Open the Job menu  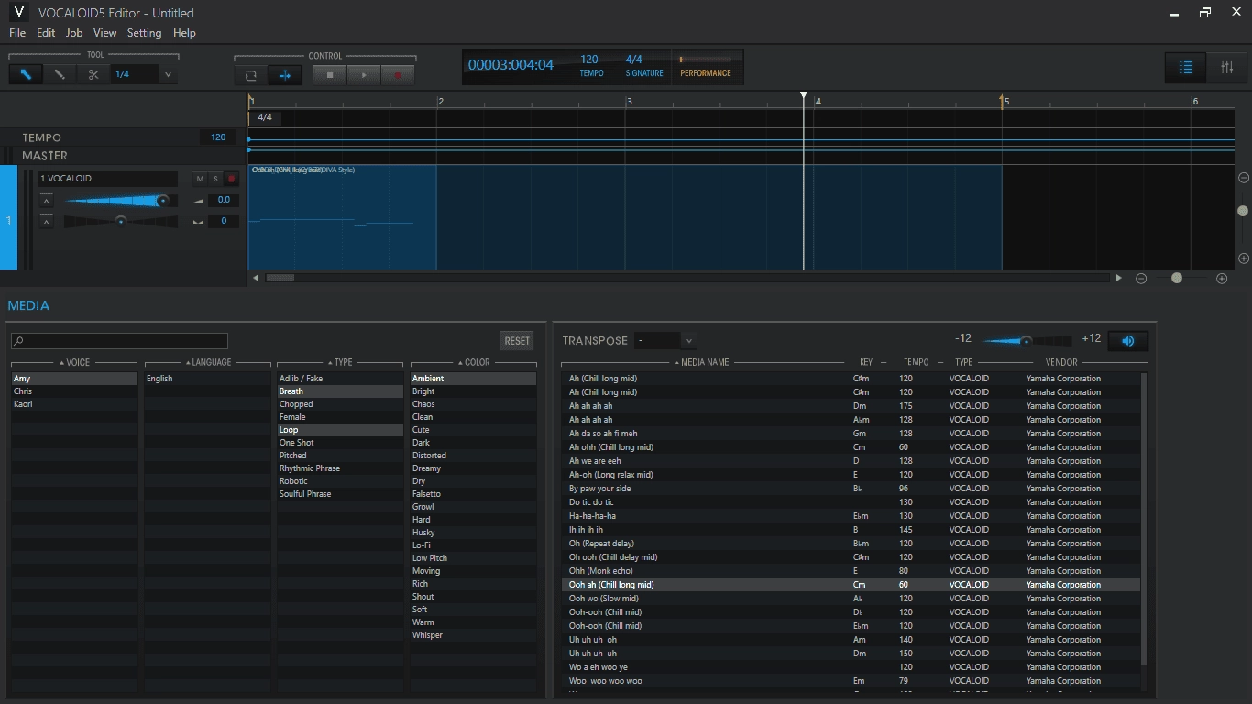point(74,33)
